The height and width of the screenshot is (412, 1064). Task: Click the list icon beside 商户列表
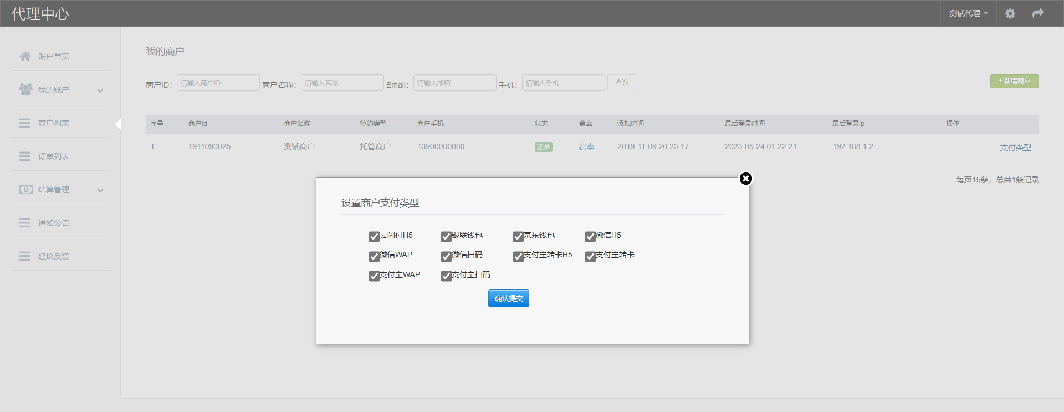point(25,123)
